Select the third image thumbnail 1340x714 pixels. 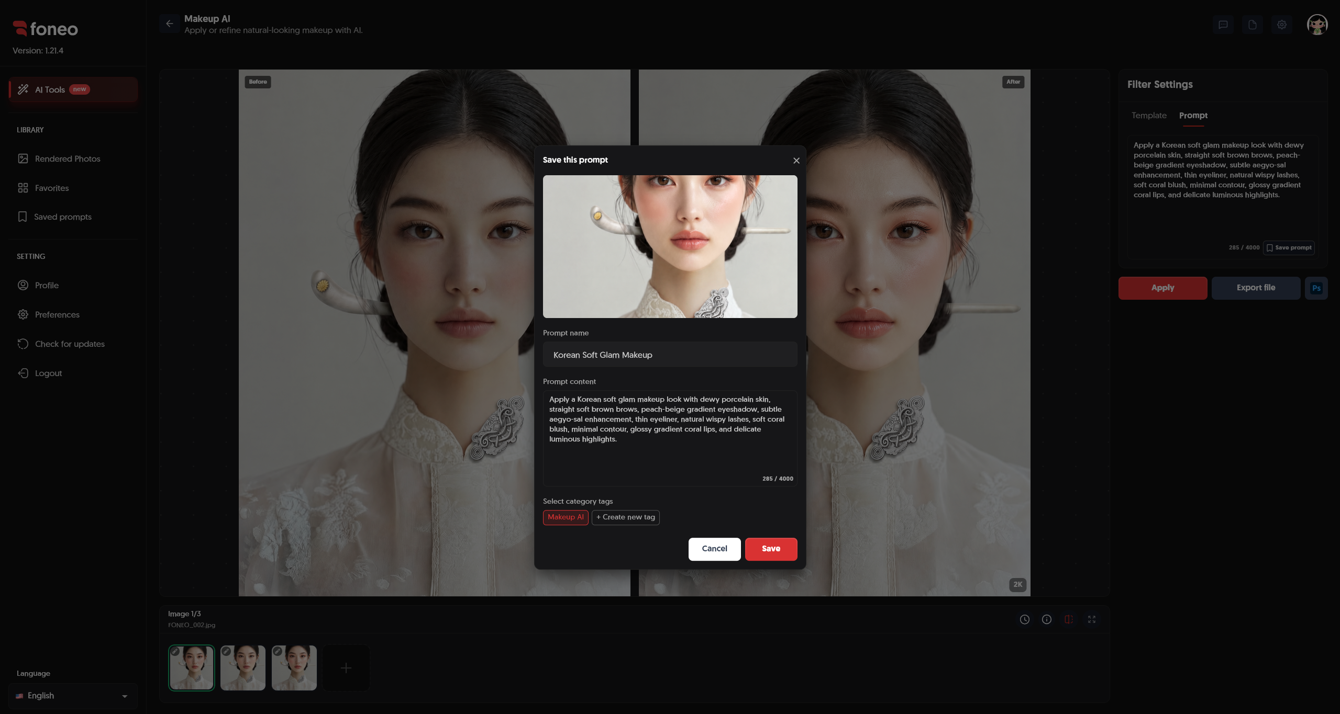(294, 668)
